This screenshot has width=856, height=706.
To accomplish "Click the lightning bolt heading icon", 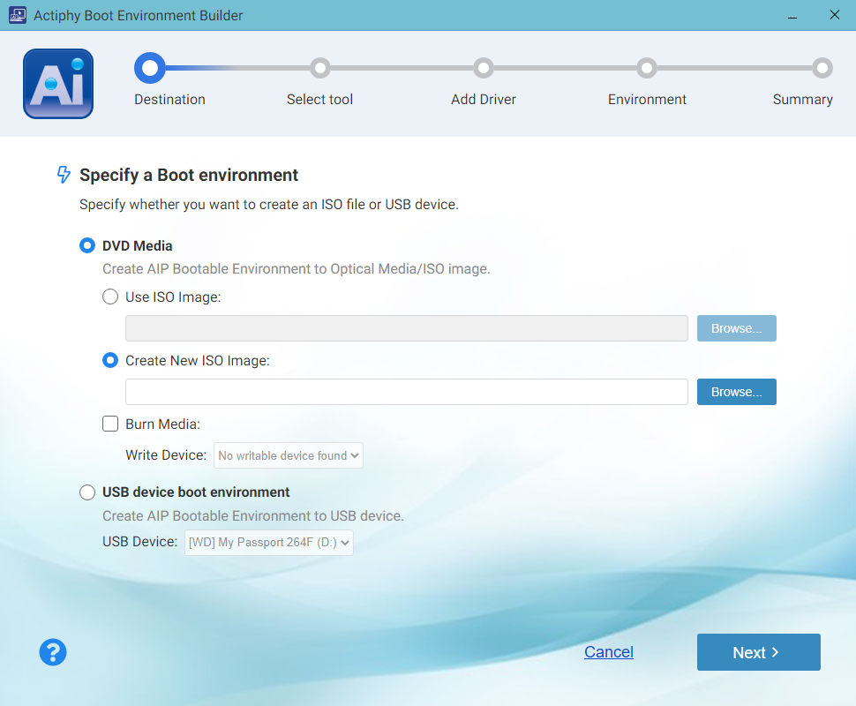I will (64, 175).
